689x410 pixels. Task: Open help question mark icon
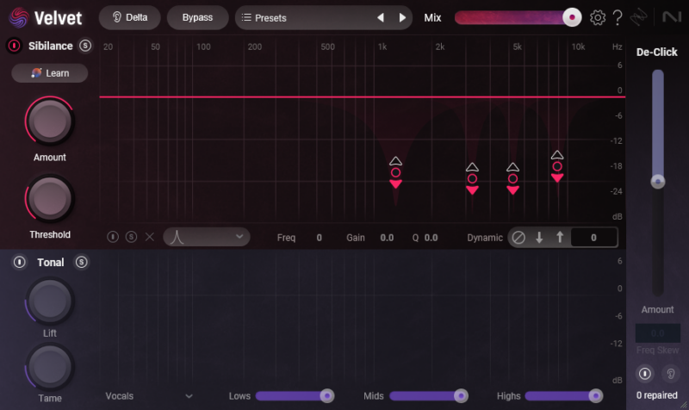pyautogui.click(x=618, y=17)
